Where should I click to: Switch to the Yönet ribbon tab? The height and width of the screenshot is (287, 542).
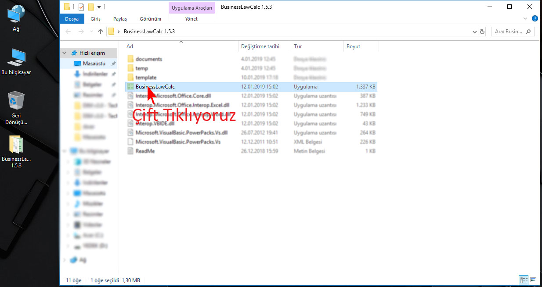(x=192, y=19)
